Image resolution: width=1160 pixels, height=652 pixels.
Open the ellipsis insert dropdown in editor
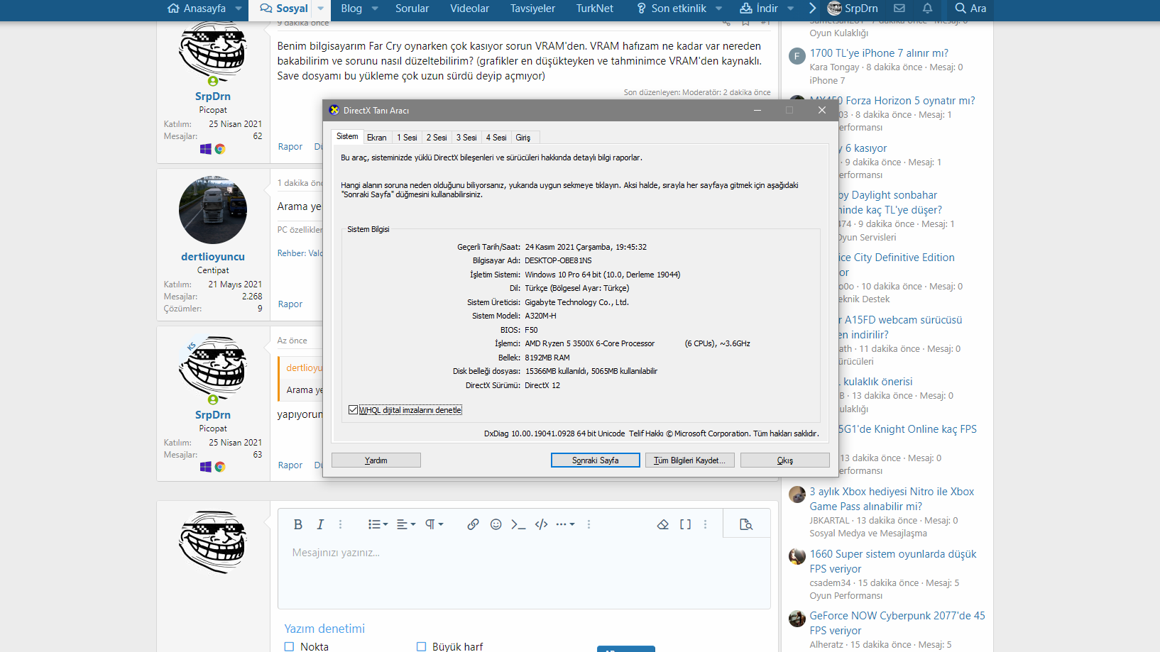click(x=565, y=524)
